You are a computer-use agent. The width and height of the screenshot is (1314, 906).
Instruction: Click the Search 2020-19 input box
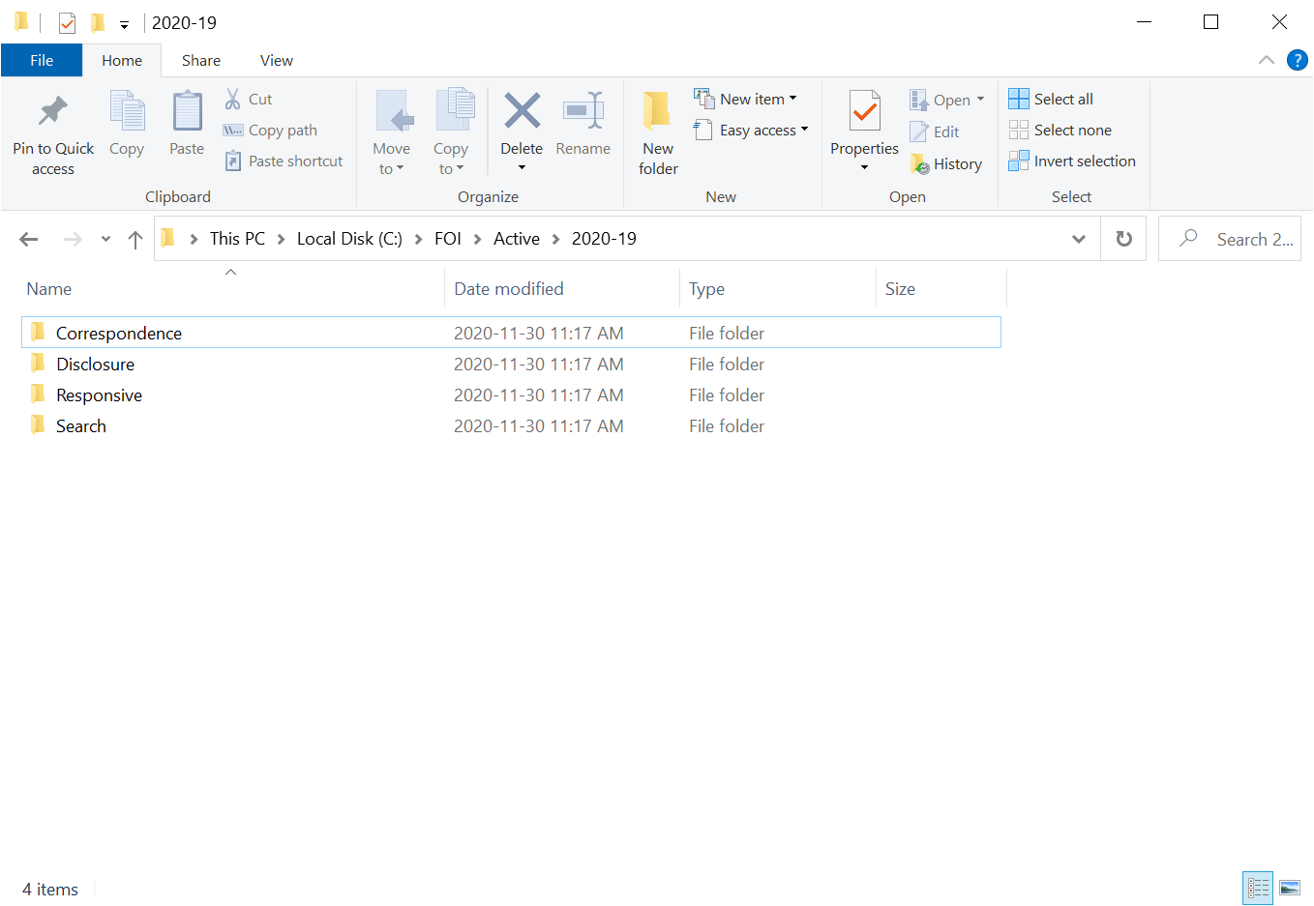pyautogui.click(x=1248, y=239)
